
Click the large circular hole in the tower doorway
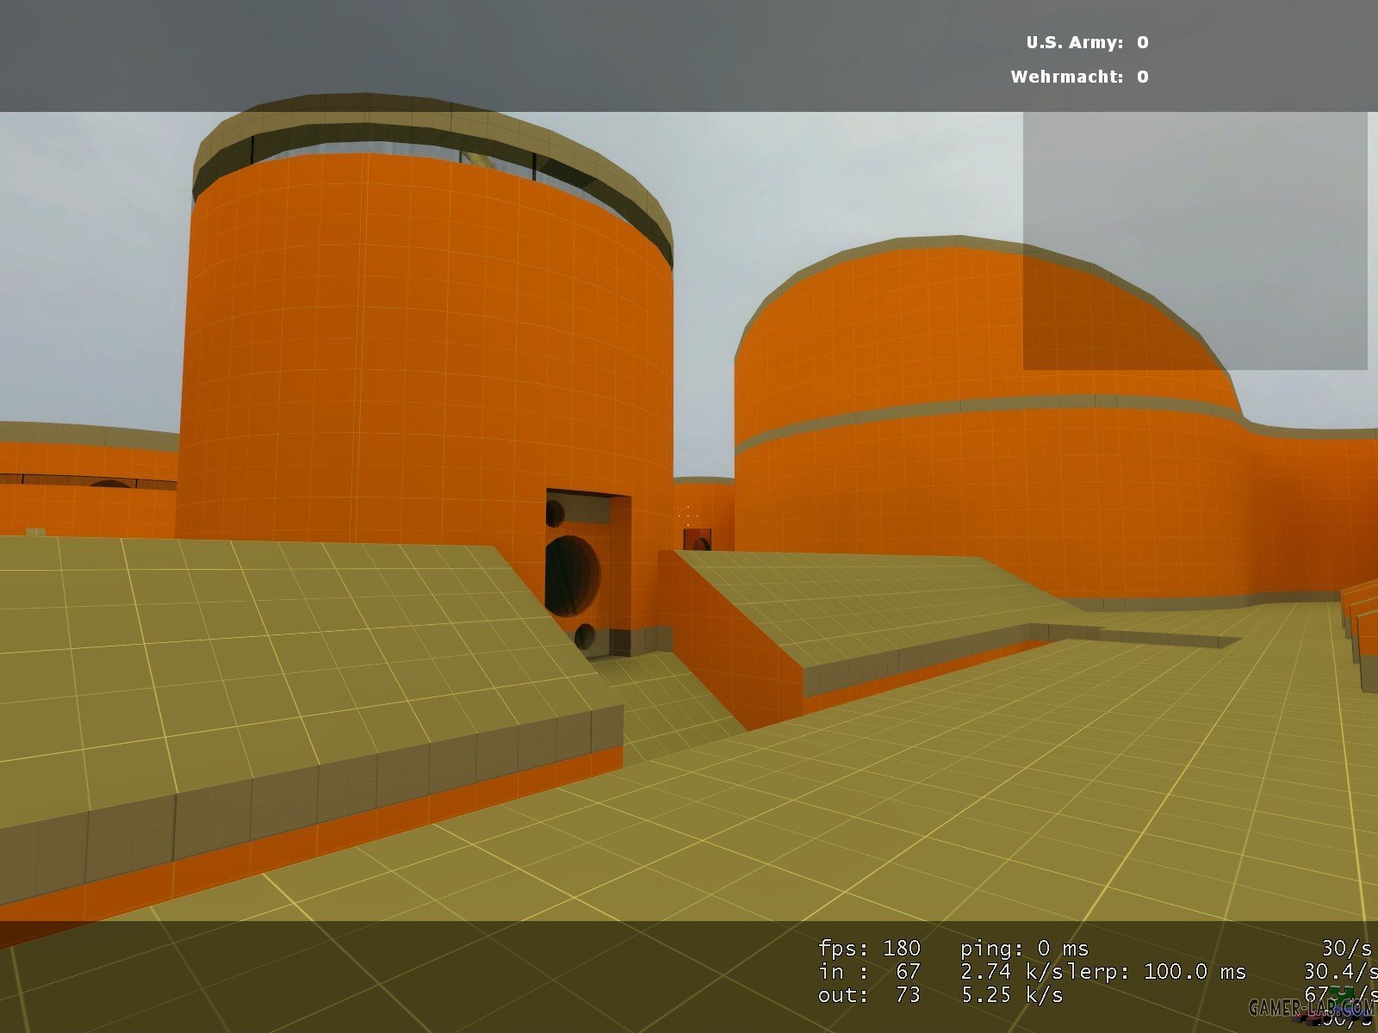[572, 575]
